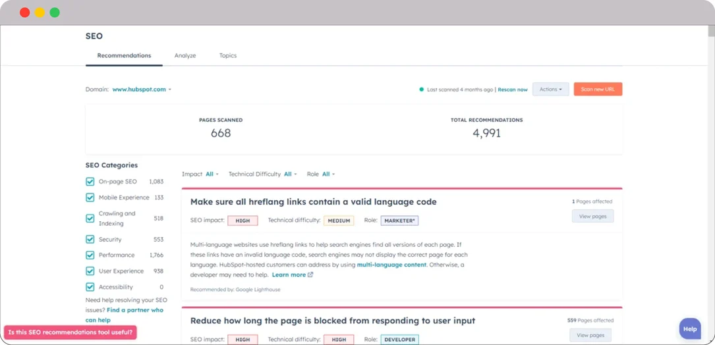715x345 pixels.
Task: Click the Total Recommendations 4,991 value
Action: click(x=486, y=133)
